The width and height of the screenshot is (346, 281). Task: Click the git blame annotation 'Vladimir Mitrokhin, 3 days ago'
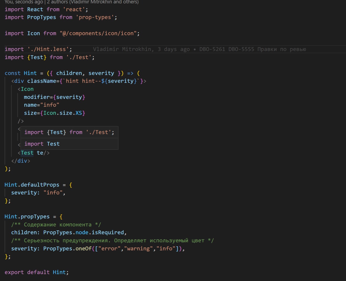[x=141, y=49]
